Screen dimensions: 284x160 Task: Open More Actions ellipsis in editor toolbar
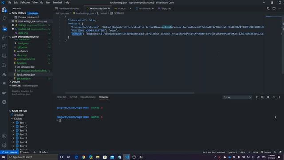[280, 8]
